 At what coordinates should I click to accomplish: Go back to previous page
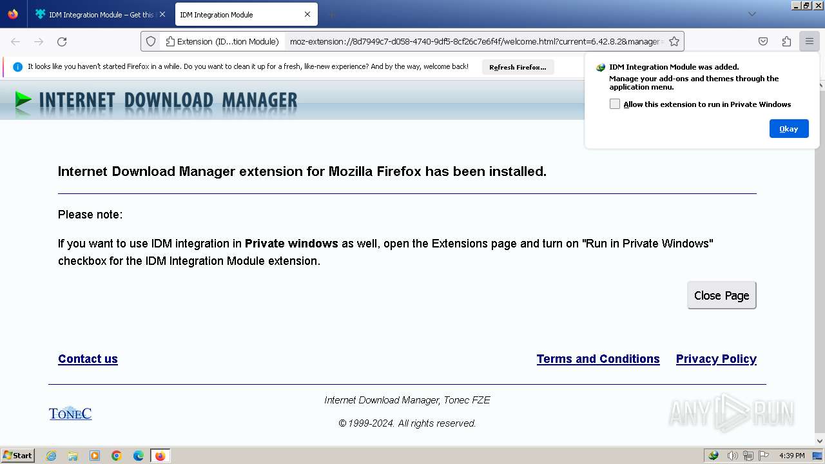[15, 41]
